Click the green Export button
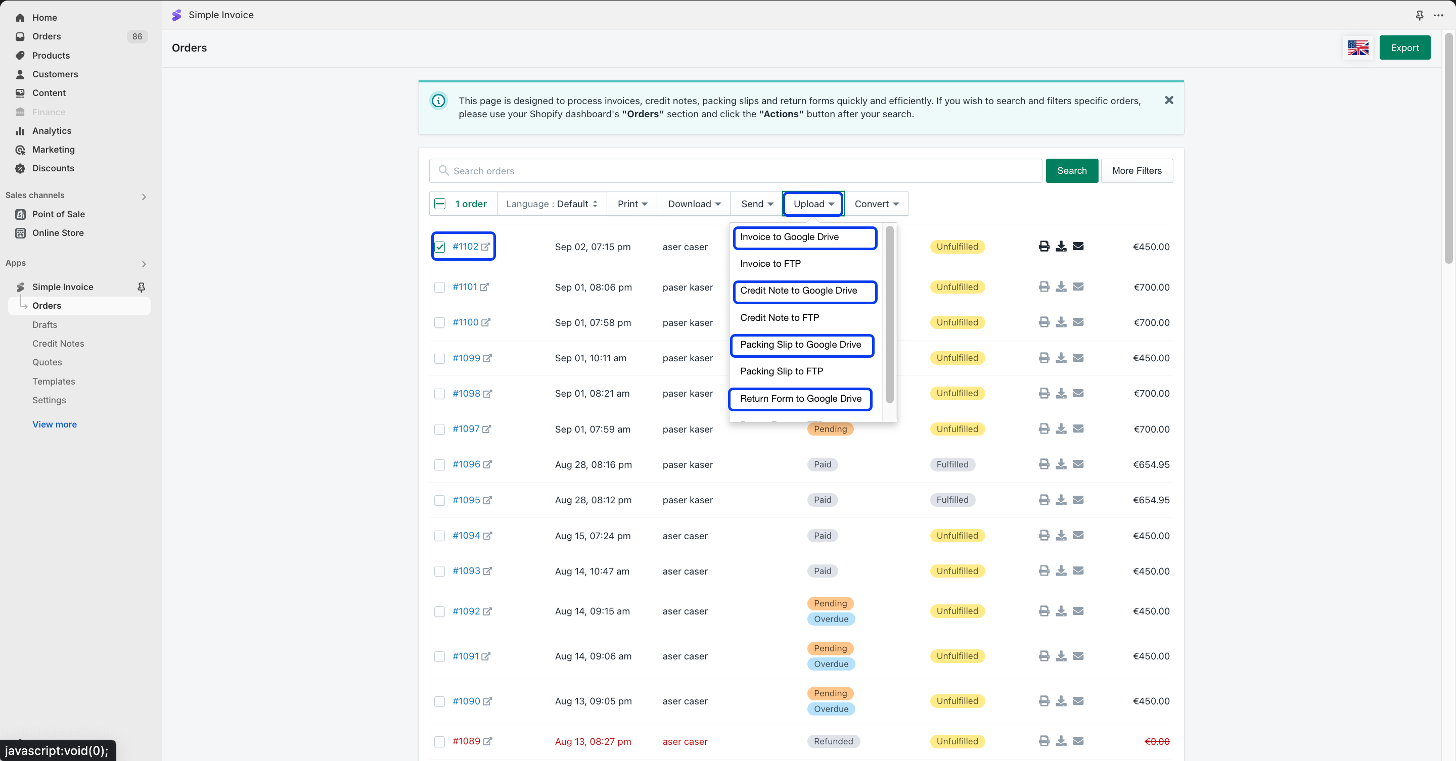1456x761 pixels. tap(1404, 48)
